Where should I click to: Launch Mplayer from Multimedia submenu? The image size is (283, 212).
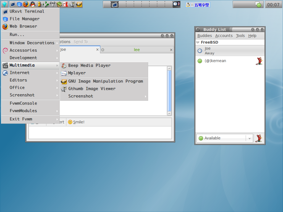[104, 73]
